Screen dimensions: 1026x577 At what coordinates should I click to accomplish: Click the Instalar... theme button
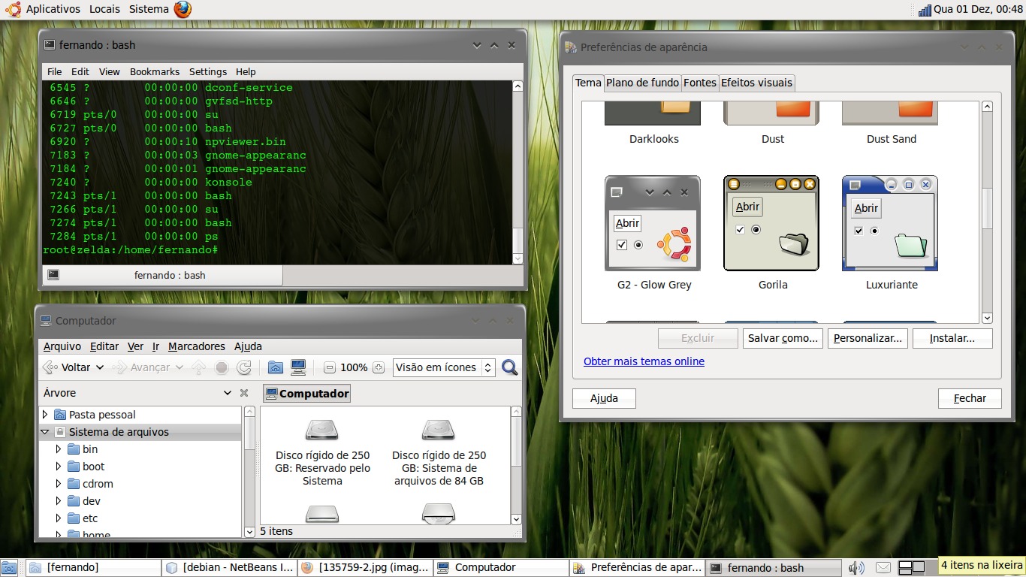tap(952, 338)
